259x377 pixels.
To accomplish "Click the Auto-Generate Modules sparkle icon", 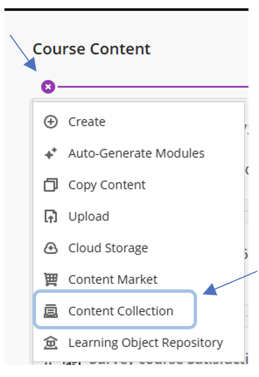I will click(51, 154).
